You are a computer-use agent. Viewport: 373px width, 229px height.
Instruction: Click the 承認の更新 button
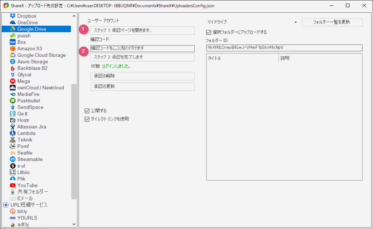(x=143, y=86)
